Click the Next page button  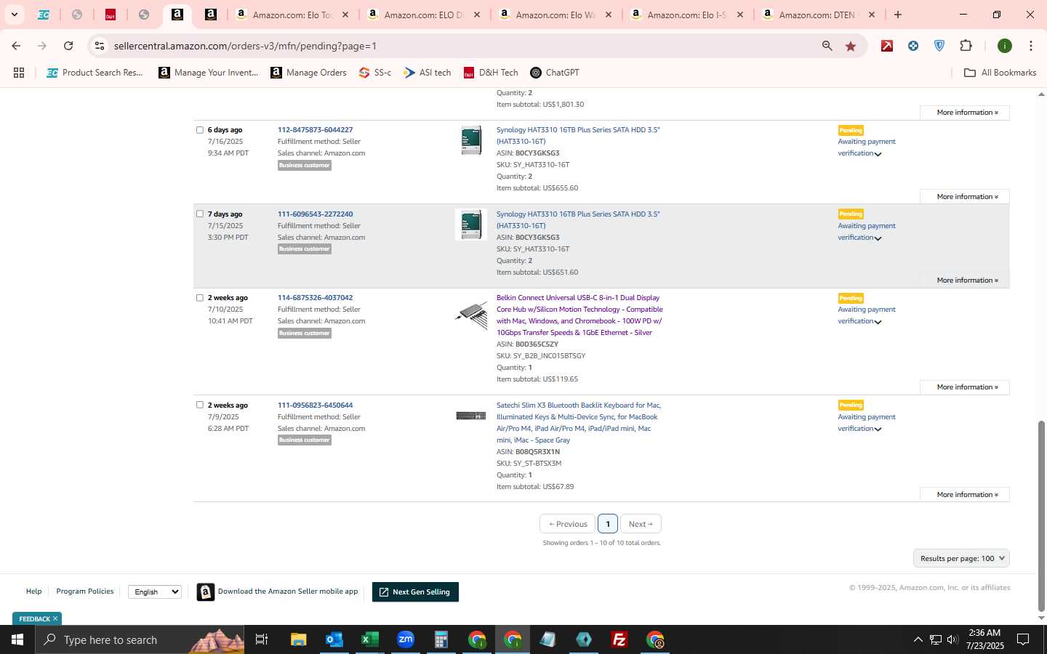tap(641, 524)
